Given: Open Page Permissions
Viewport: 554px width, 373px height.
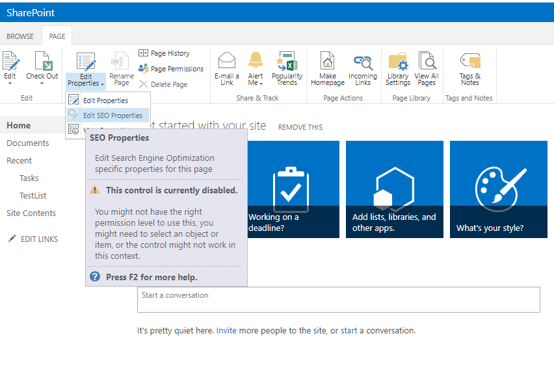Looking at the screenshot, I should tap(171, 69).
